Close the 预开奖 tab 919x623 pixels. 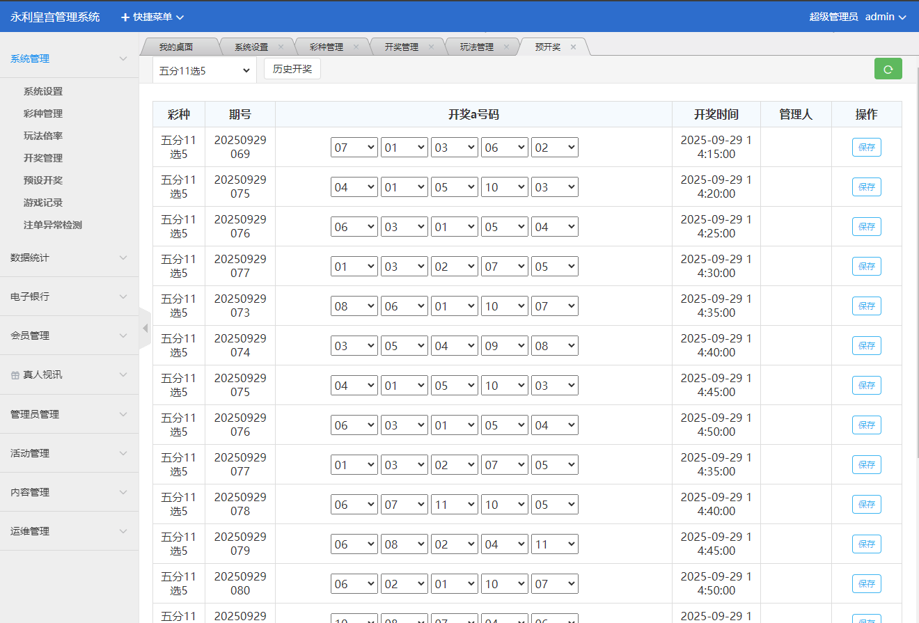tap(573, 47)
